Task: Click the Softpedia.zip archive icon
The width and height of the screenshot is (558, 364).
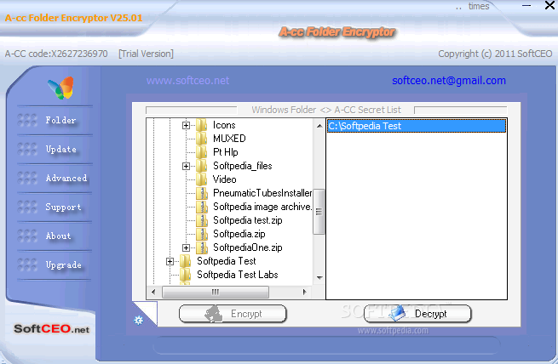Action: (202, 234)
